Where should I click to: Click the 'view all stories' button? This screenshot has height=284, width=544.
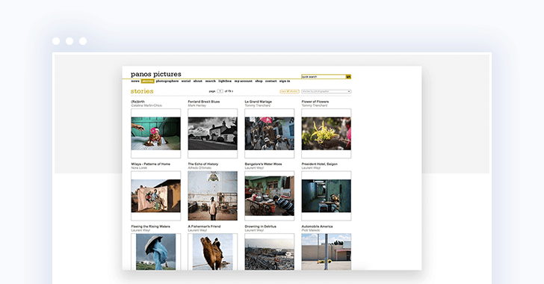coord(290,92)
